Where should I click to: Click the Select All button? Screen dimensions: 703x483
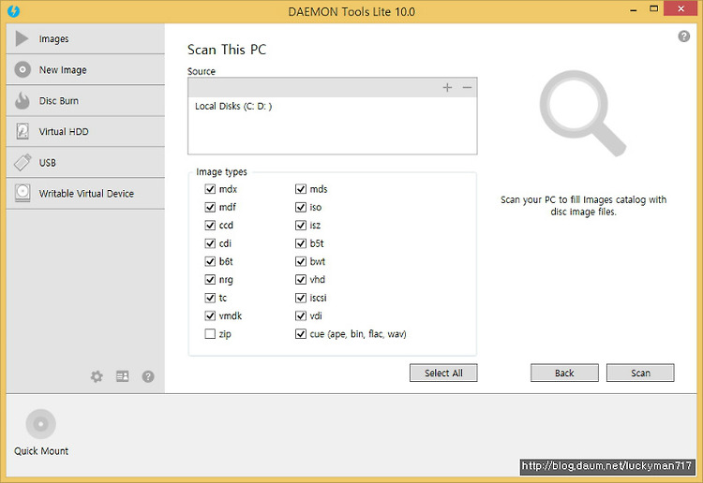point(443,373)
